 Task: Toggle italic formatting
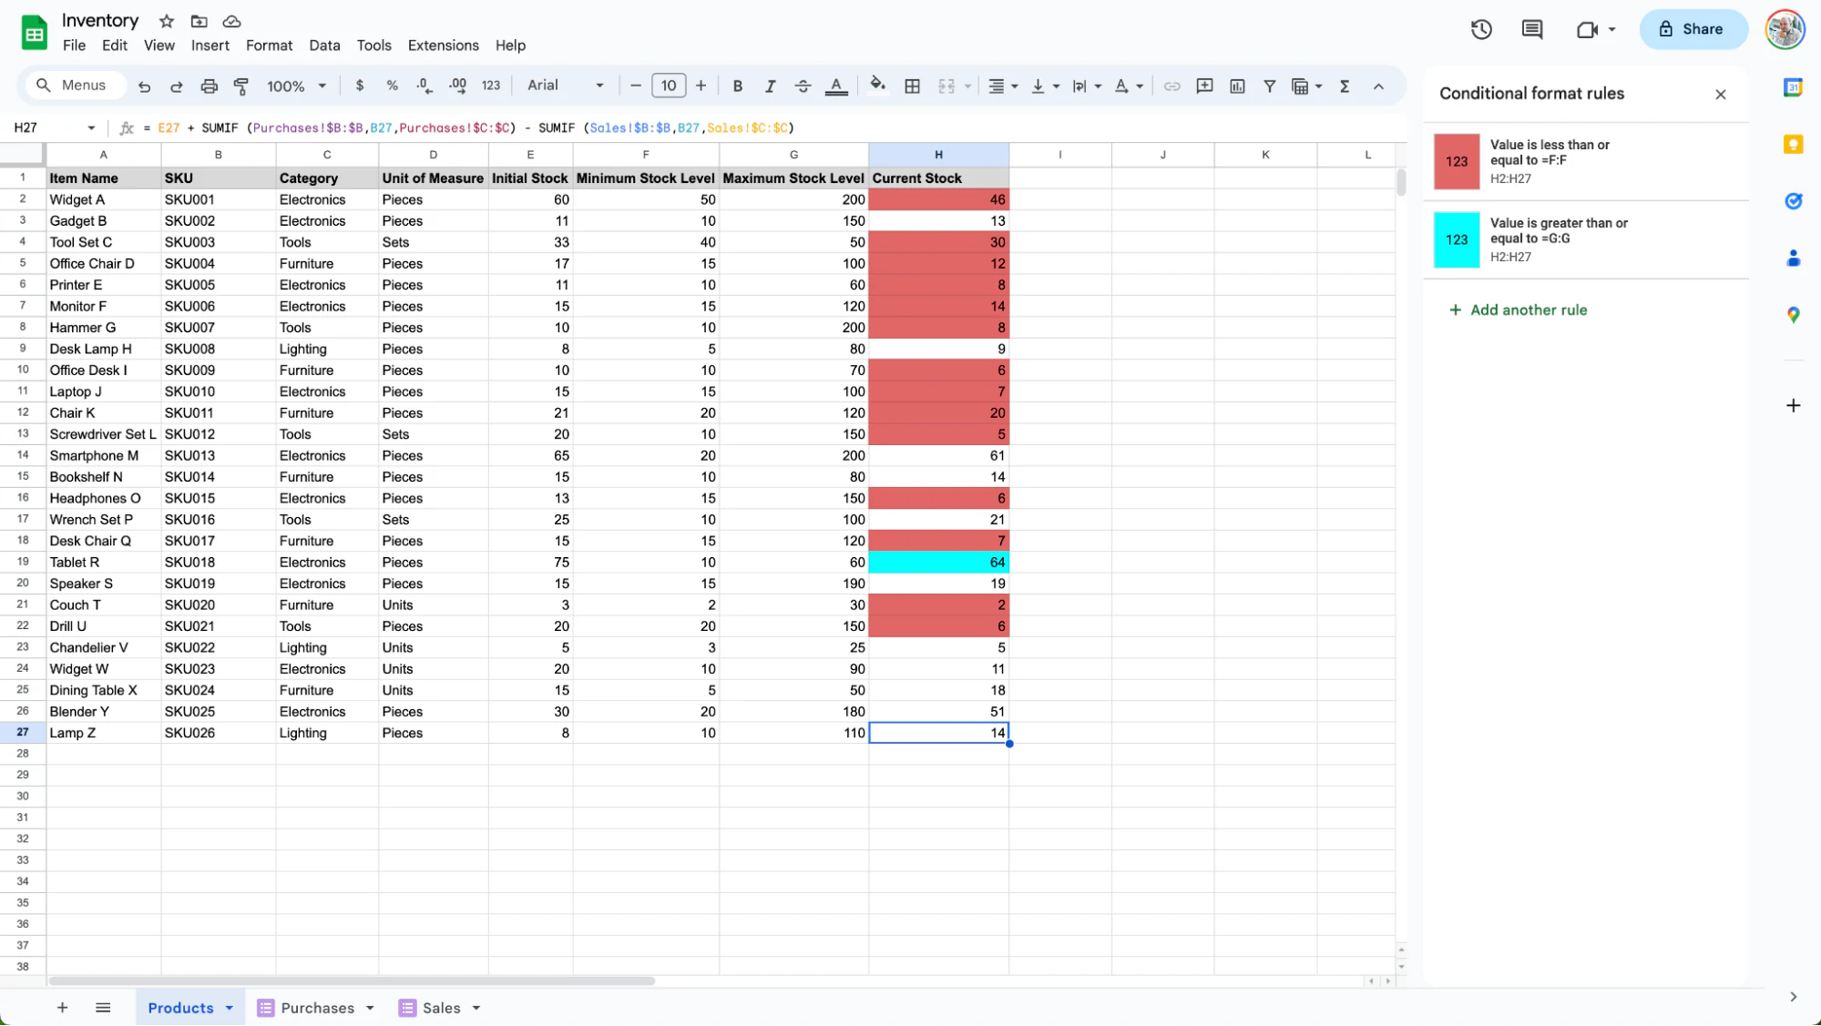(x=770, y=86)
